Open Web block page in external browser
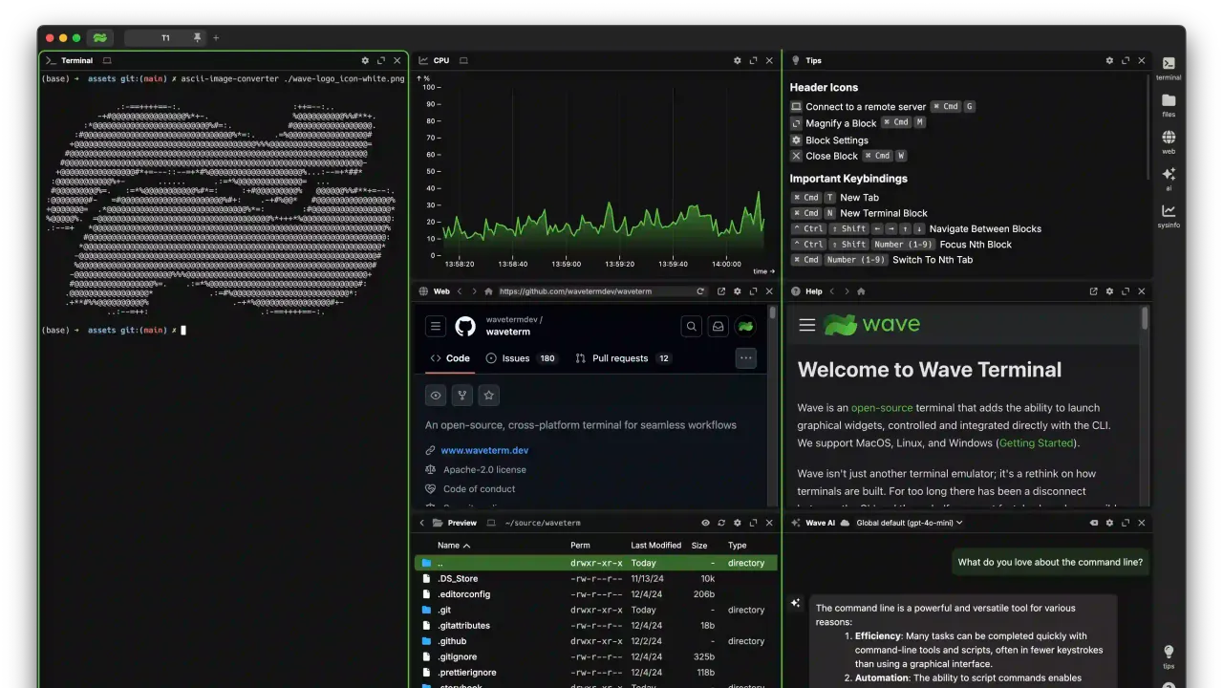Screen dimensions: 1223x688 coord(721,291)
